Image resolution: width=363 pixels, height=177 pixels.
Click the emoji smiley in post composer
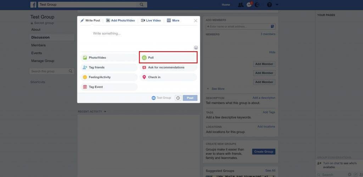pos(196,48)
